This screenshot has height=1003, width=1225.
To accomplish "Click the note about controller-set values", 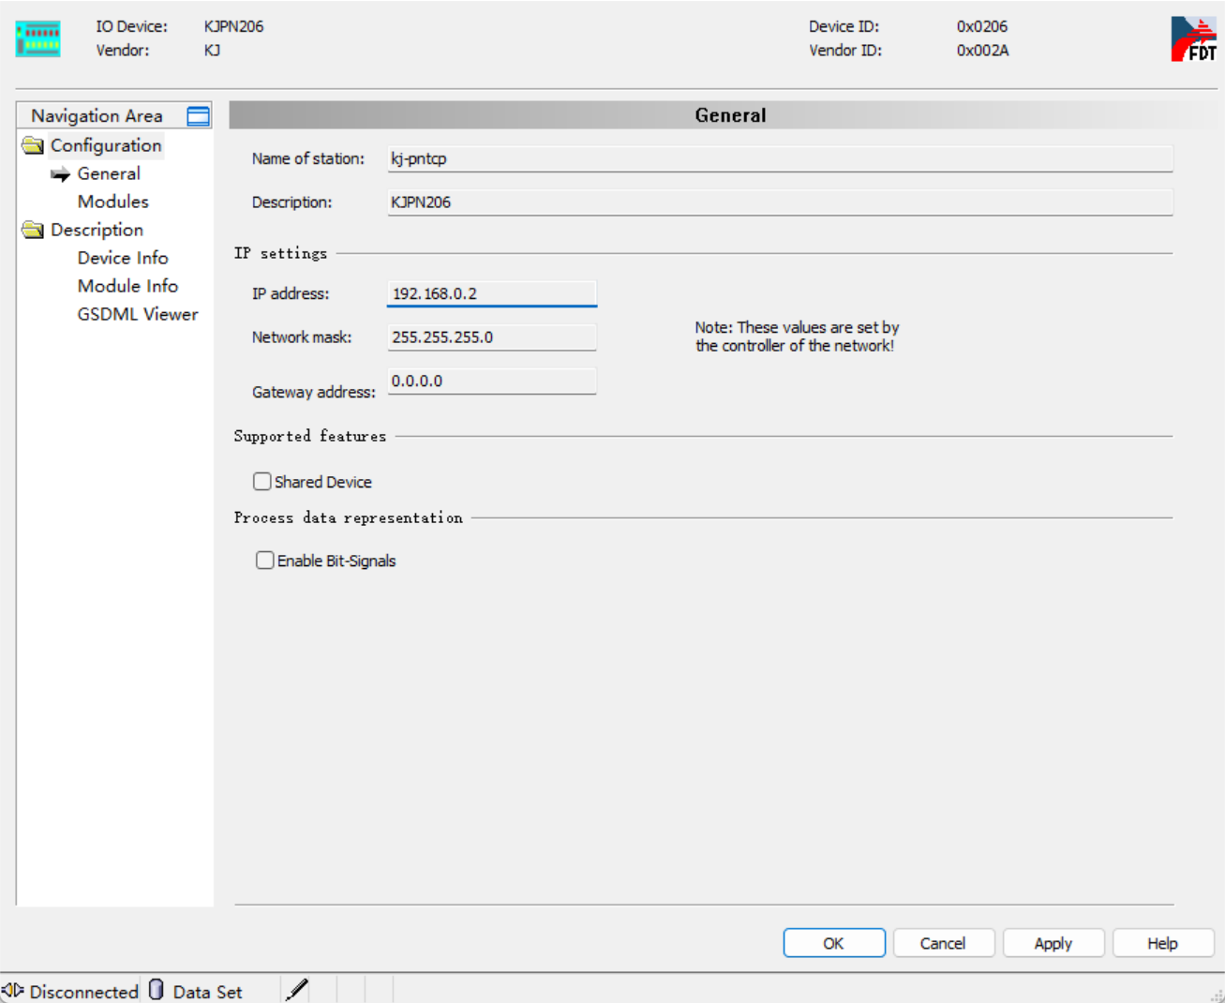I will click(797, 337).
